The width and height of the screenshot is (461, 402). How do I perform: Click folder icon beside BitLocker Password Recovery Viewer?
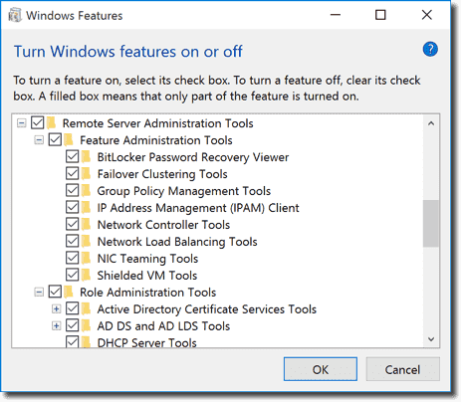pyautogui.click(x=86, y=156)
